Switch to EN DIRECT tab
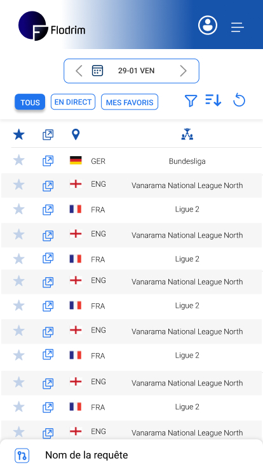Viewport: 263px width, 469px height. click(73, 102)
